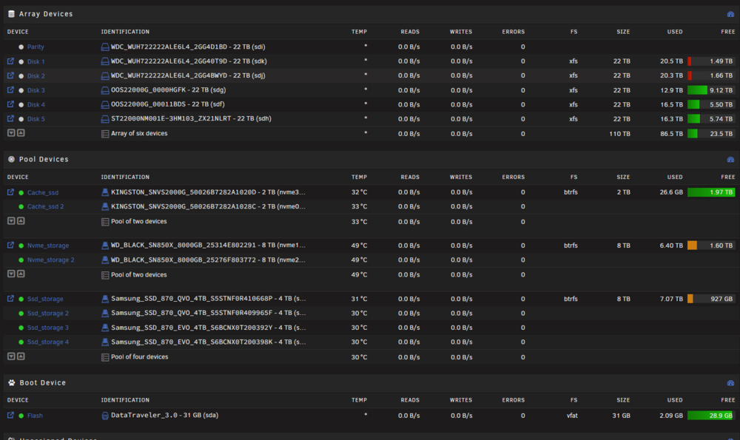
Task: Click the Flash green status dot
Action: coord(21,416)
